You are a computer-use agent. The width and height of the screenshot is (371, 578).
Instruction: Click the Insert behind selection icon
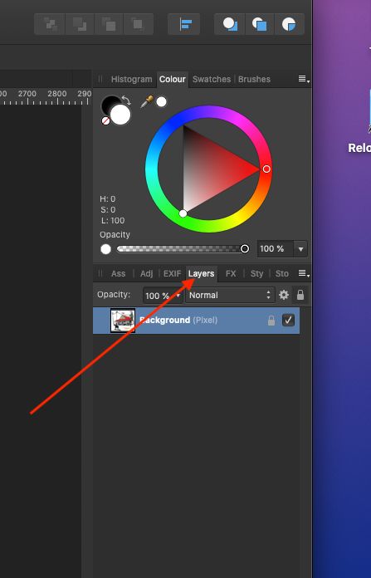230,24
